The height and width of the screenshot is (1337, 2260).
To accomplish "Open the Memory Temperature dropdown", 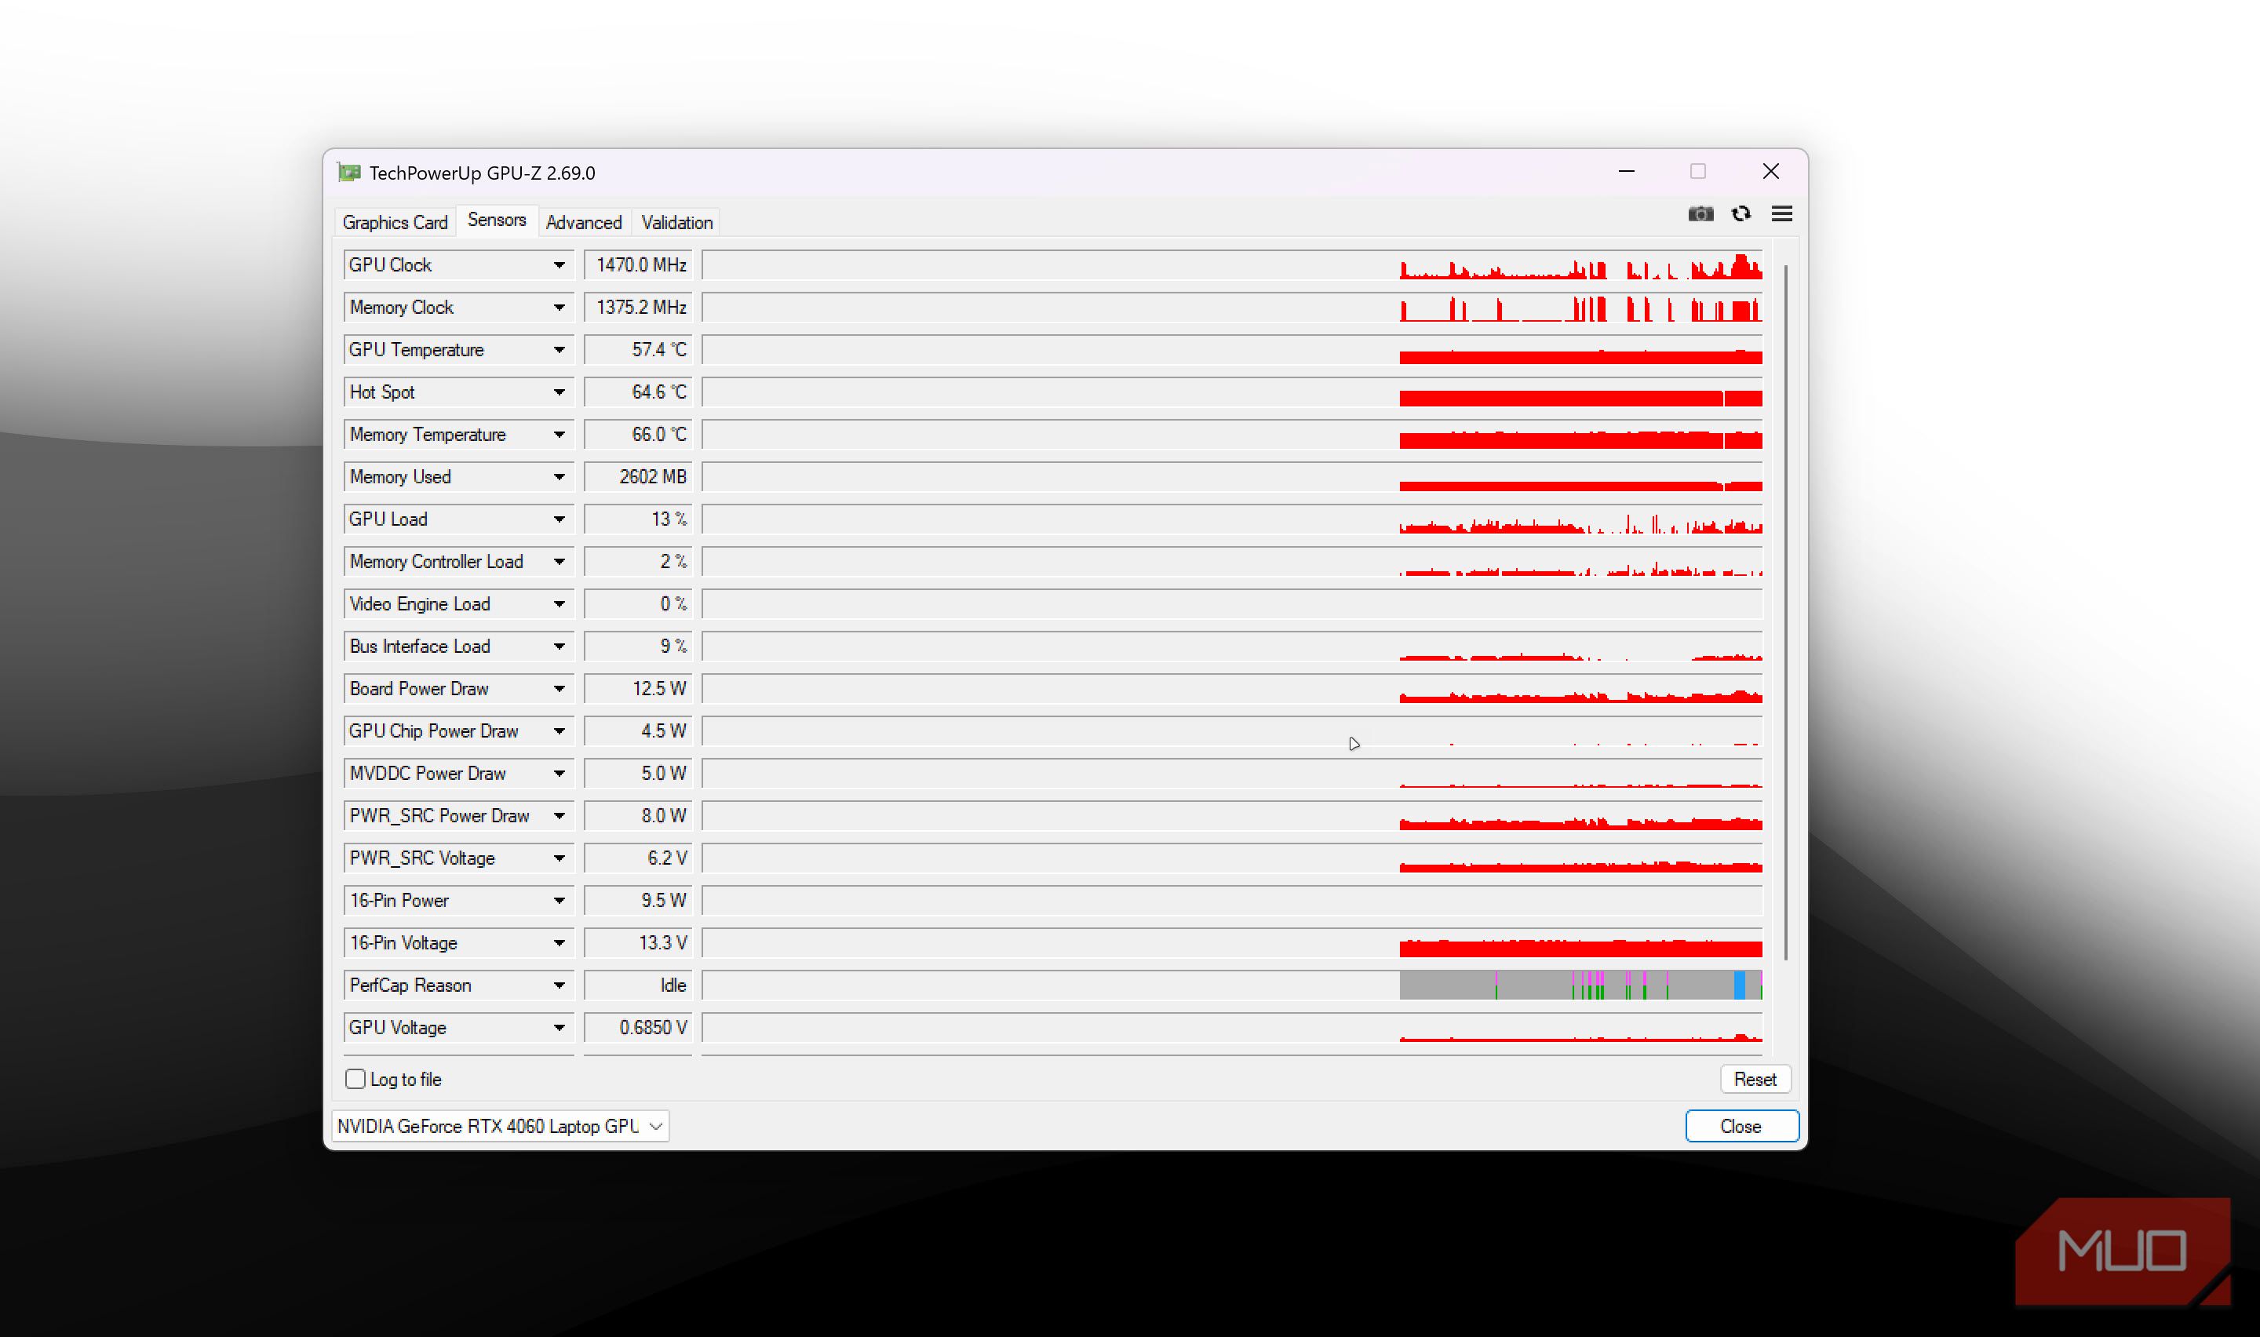I will (x=559, y=434).
